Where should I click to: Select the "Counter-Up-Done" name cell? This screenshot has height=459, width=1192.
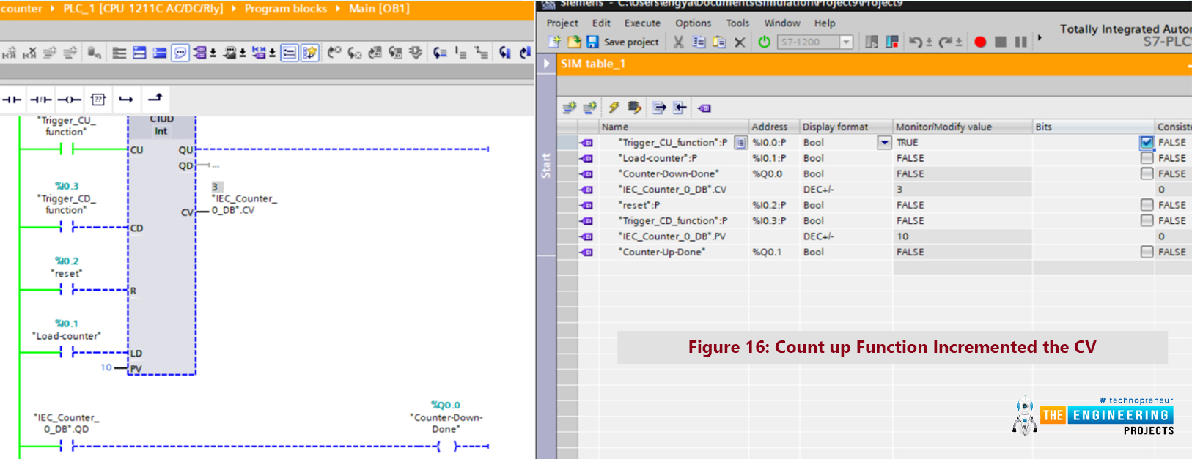click(674, 252)
